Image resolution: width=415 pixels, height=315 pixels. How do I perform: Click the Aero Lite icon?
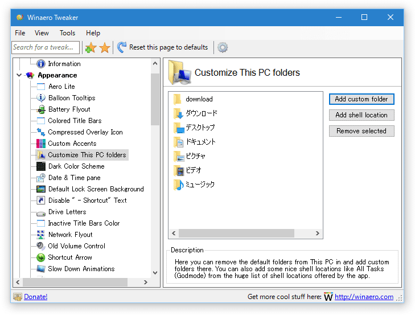(41, 87)
